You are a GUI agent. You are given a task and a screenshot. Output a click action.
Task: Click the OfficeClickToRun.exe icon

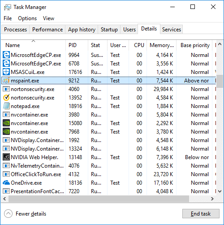pyautogui.click(x=6, y=174)
